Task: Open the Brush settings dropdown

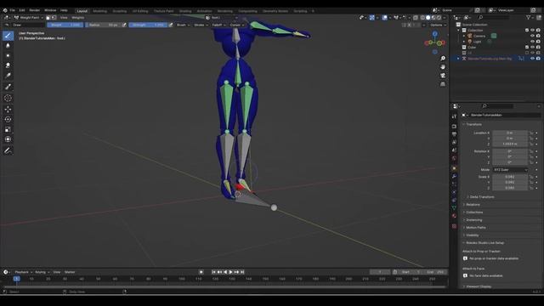Action: pyautogui.click(x=183, y=25)
